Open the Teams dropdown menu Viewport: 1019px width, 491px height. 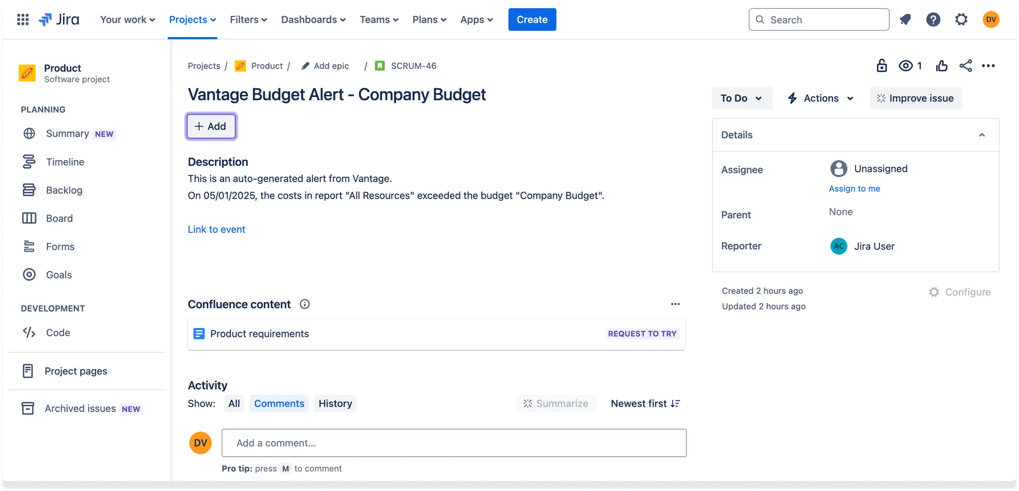pos(379,20)
